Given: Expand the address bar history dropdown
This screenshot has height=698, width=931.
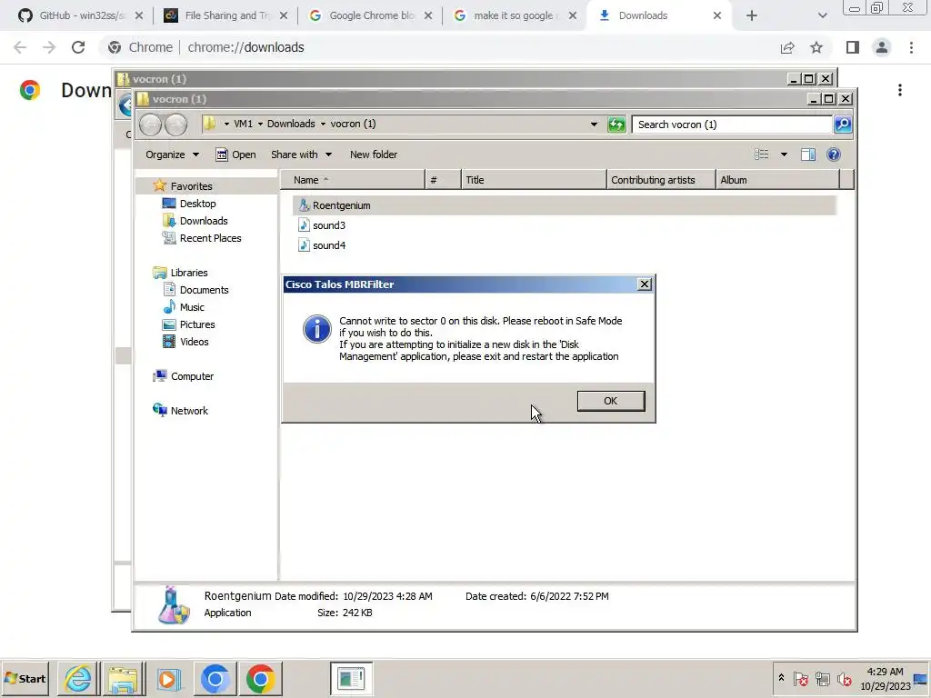Looking at the screenshot, I should (594, 124).
